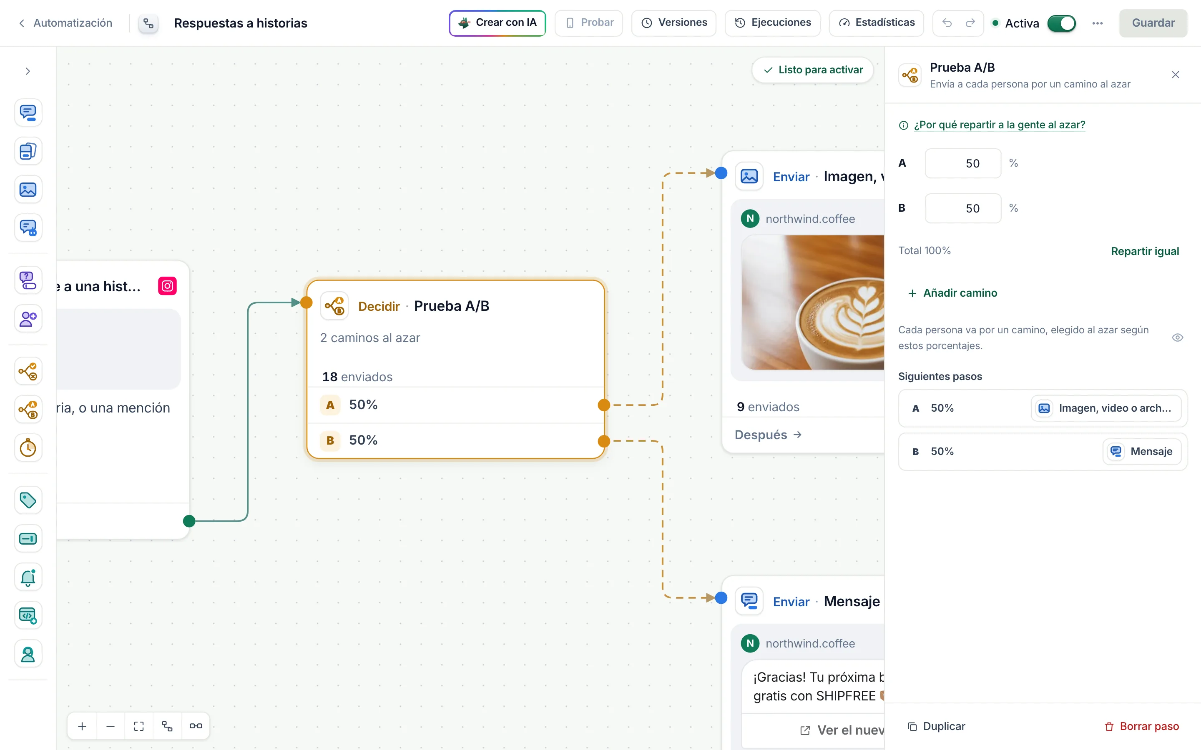This screenshot has width=1201, height=750.
Task: Select the notification bell icon in sidebar
Action: (x=28, y=577)
